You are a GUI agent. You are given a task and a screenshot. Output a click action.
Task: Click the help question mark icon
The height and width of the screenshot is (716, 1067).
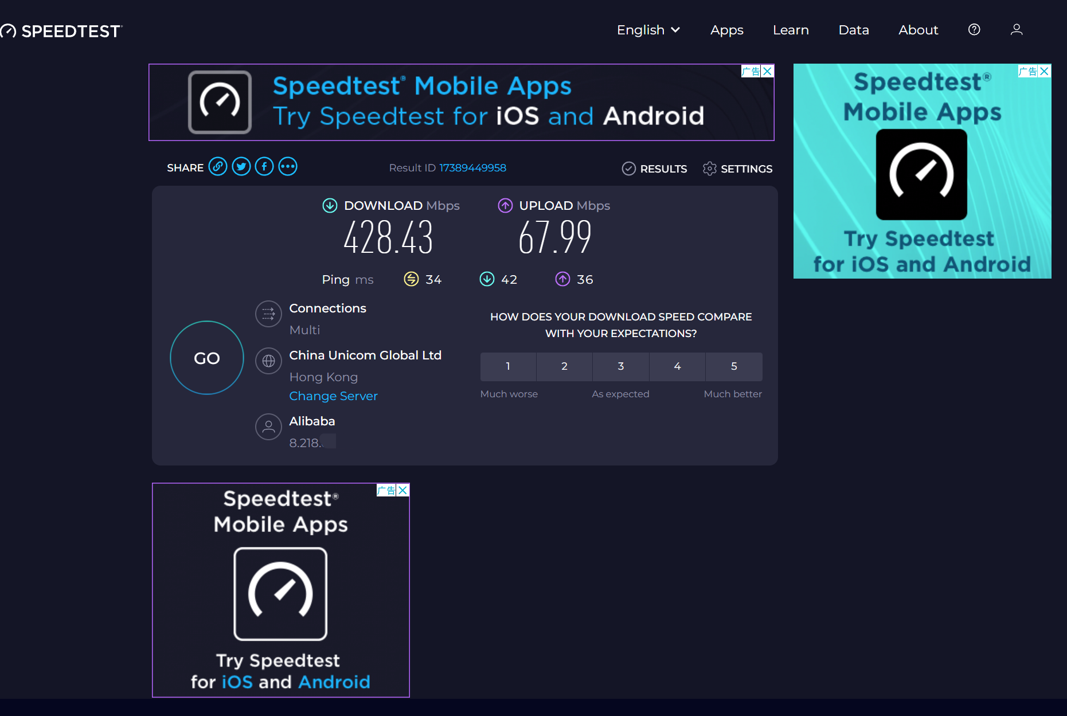pyautogui.click(x=974, y=30)
